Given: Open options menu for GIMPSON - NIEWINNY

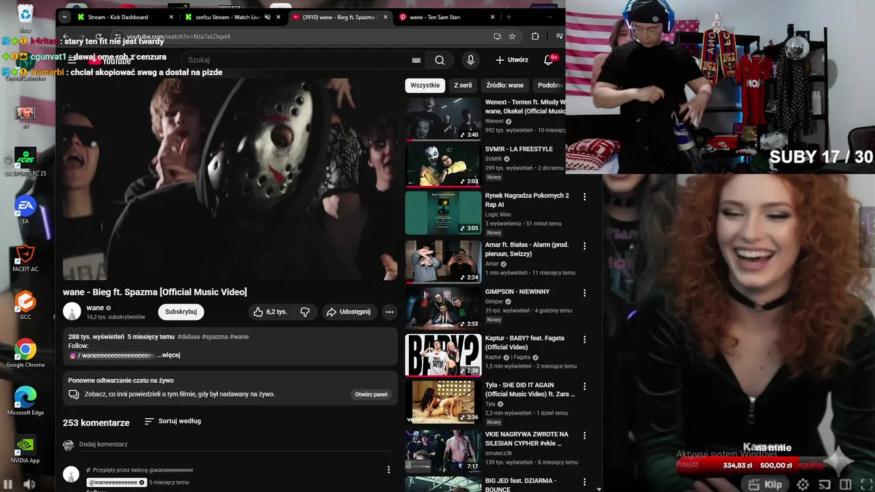Looking at the screenshot, I should coord(584,292).
